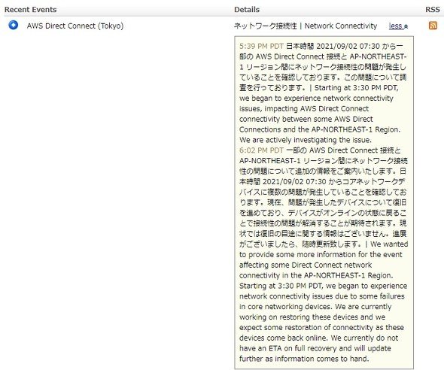The width and height of the screenshot is (444, 370).
Task: Collapse details with the less link
Action: tap(398, 26)
